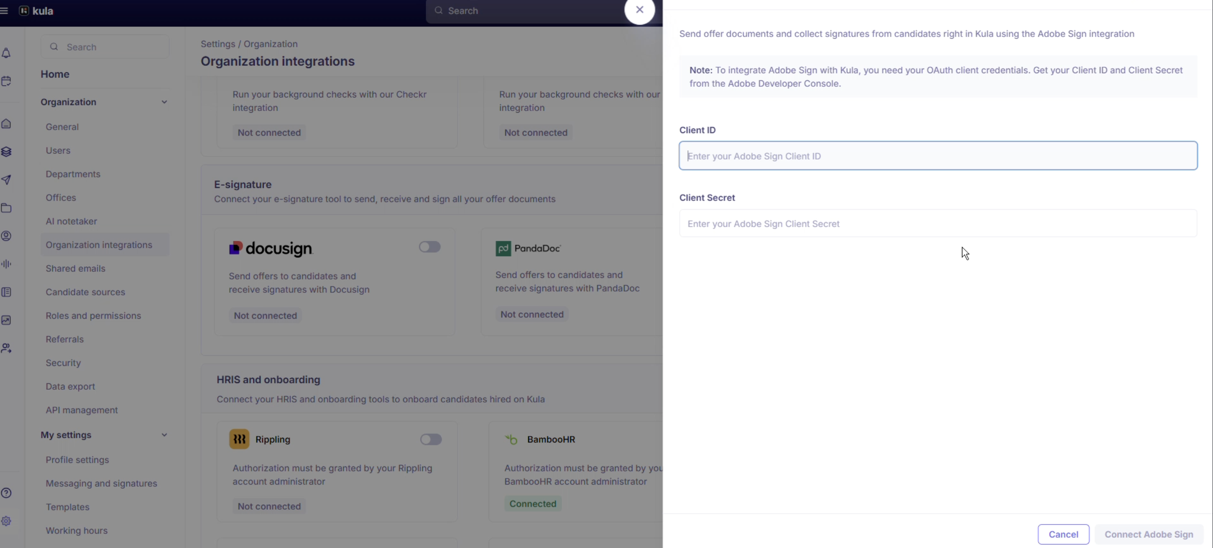Click the paper plane icon in sidebar

tap(6, 180)
